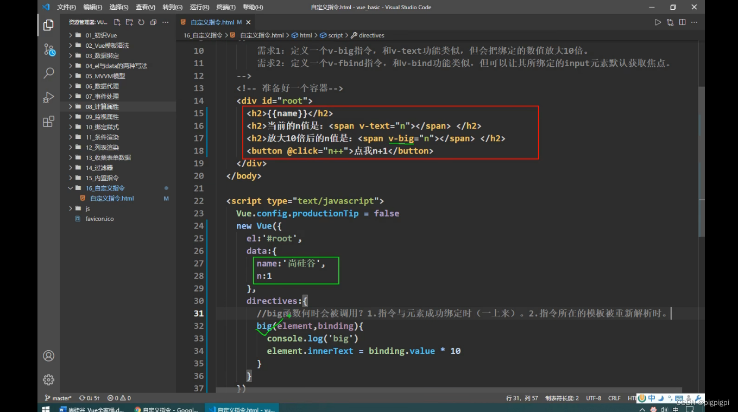
Task: Open the Source Control view
Action: pyautogui.click(x=48, y=50)
